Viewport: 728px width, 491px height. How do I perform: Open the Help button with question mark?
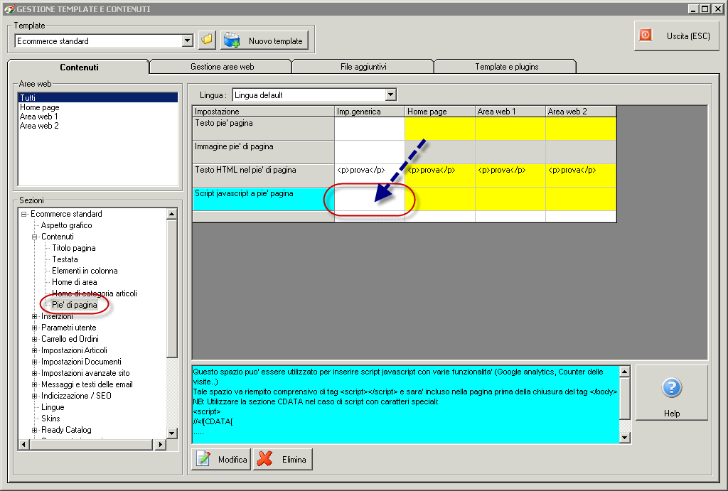671,393
